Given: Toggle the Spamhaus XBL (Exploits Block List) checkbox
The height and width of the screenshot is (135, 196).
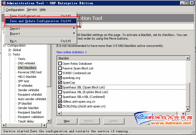Looking at the screenshot, I should pyautogui.click(x=60, y=92).
